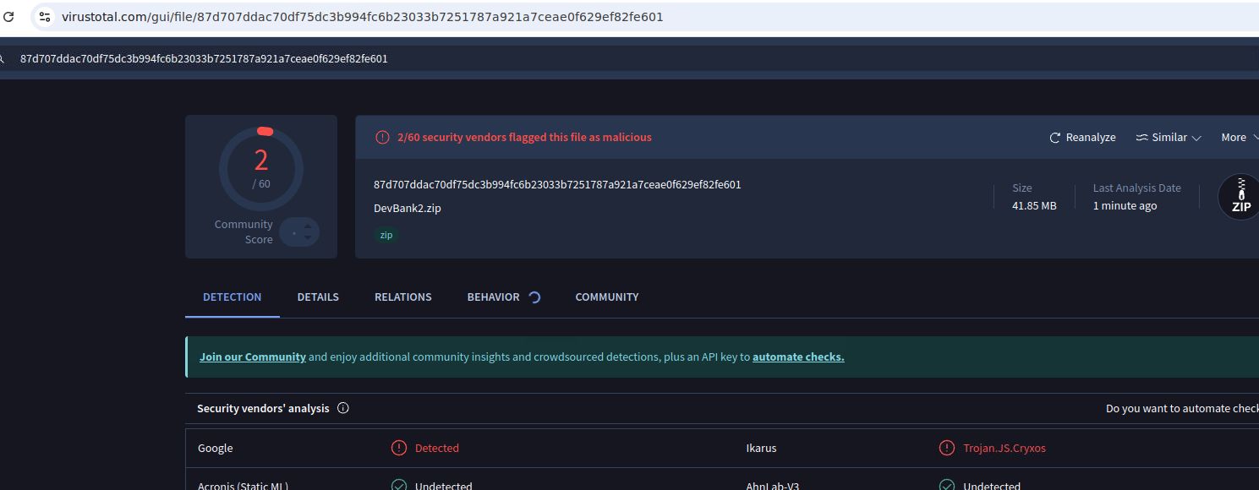Click the ZIP file type icon
The image size is (1259, 490).
(x=1240, y=197)
